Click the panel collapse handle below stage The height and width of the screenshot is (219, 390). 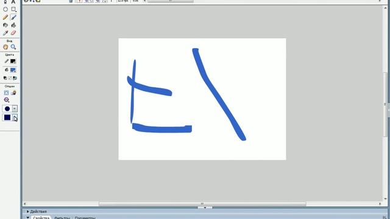click(205, 207)
